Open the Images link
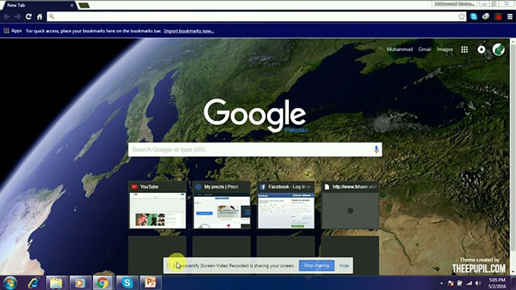Image resolution: width=516 pixels, height=290 pixels. [445, 49]
